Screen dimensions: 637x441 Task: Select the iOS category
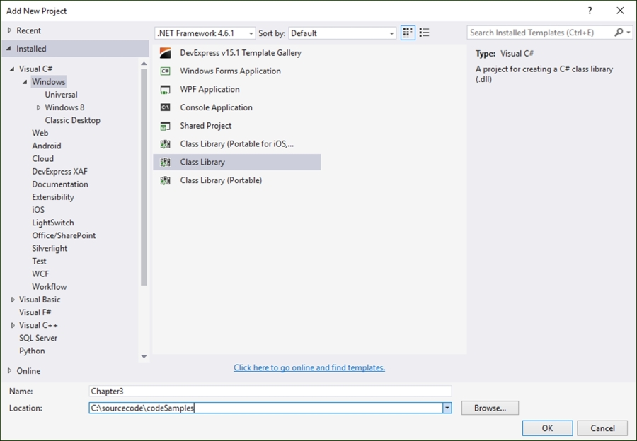click(38, 210)
